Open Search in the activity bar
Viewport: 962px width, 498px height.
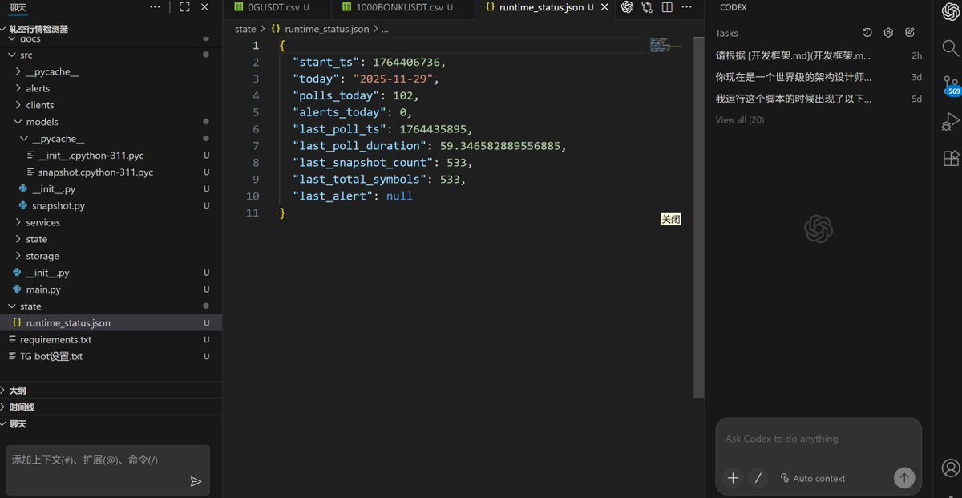click(x=951, y=47)
